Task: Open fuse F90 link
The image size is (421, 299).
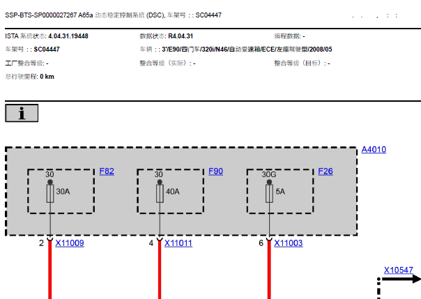Action: 215,171
